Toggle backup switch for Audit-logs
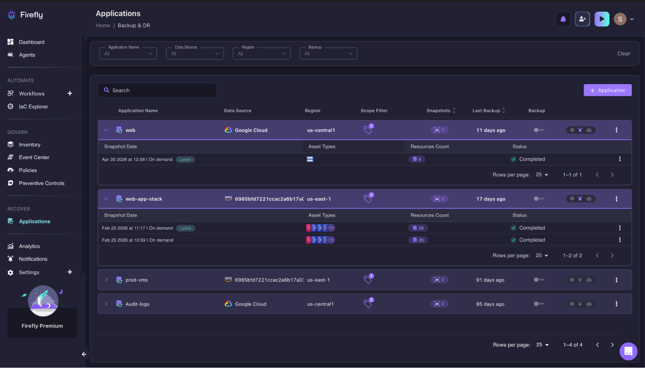645x368 pixels. (x=539, y=304)
